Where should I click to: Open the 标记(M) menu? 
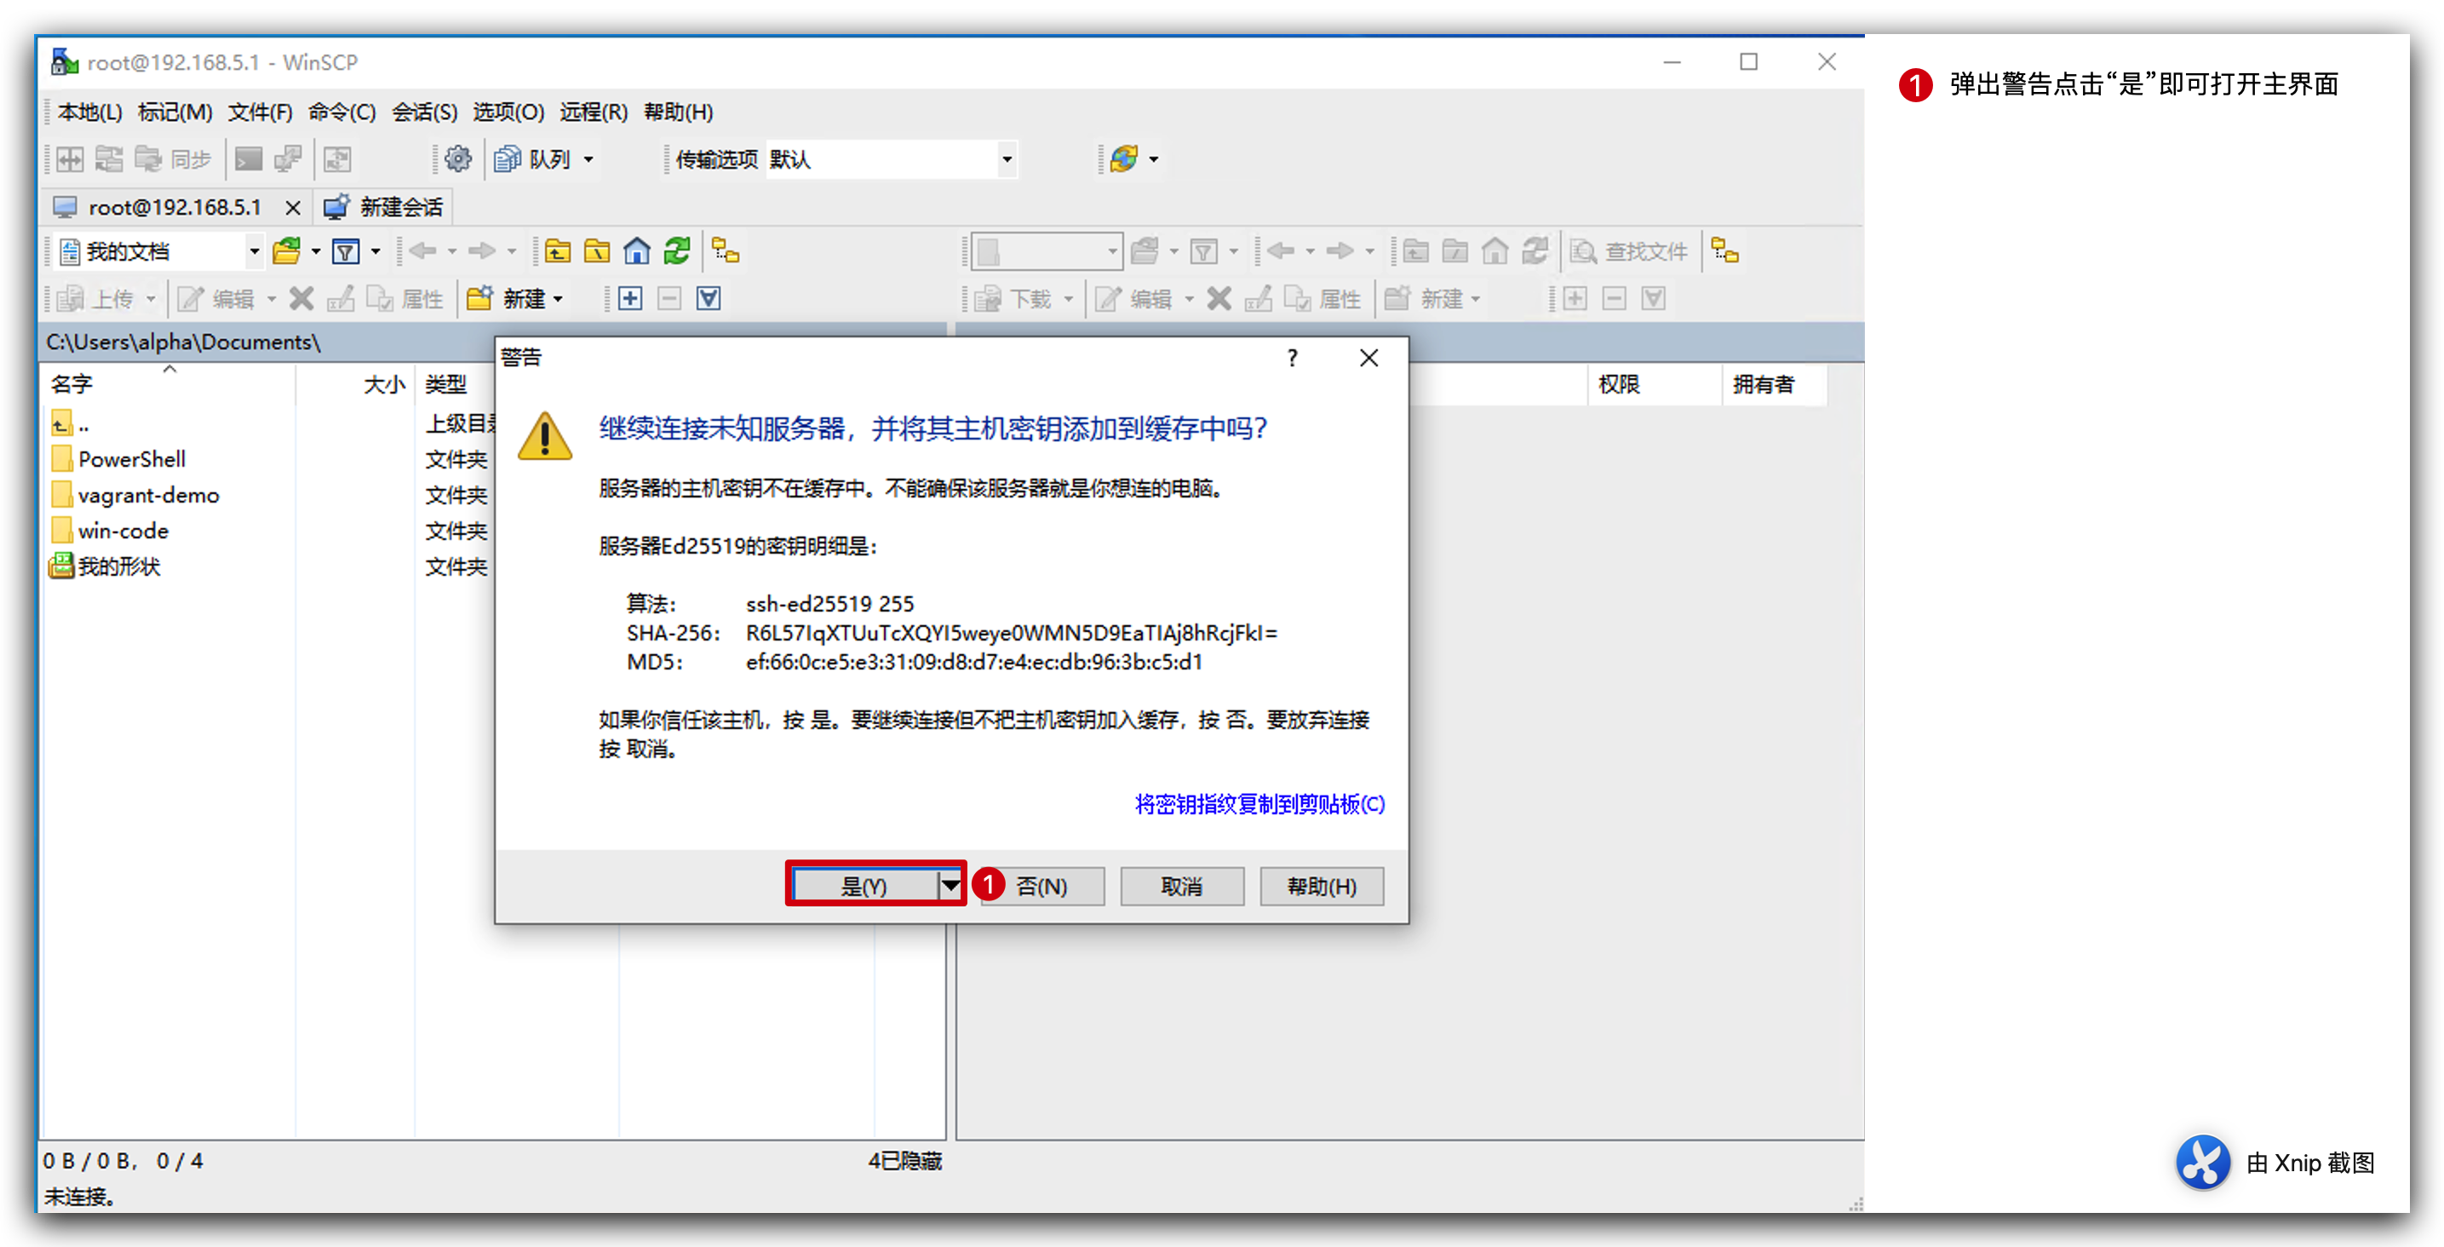click(x=175, y=112)
